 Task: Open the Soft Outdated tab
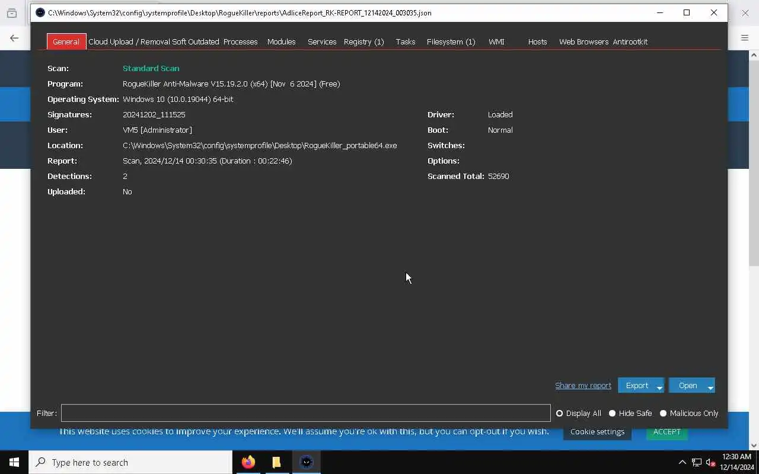(196, 41)
